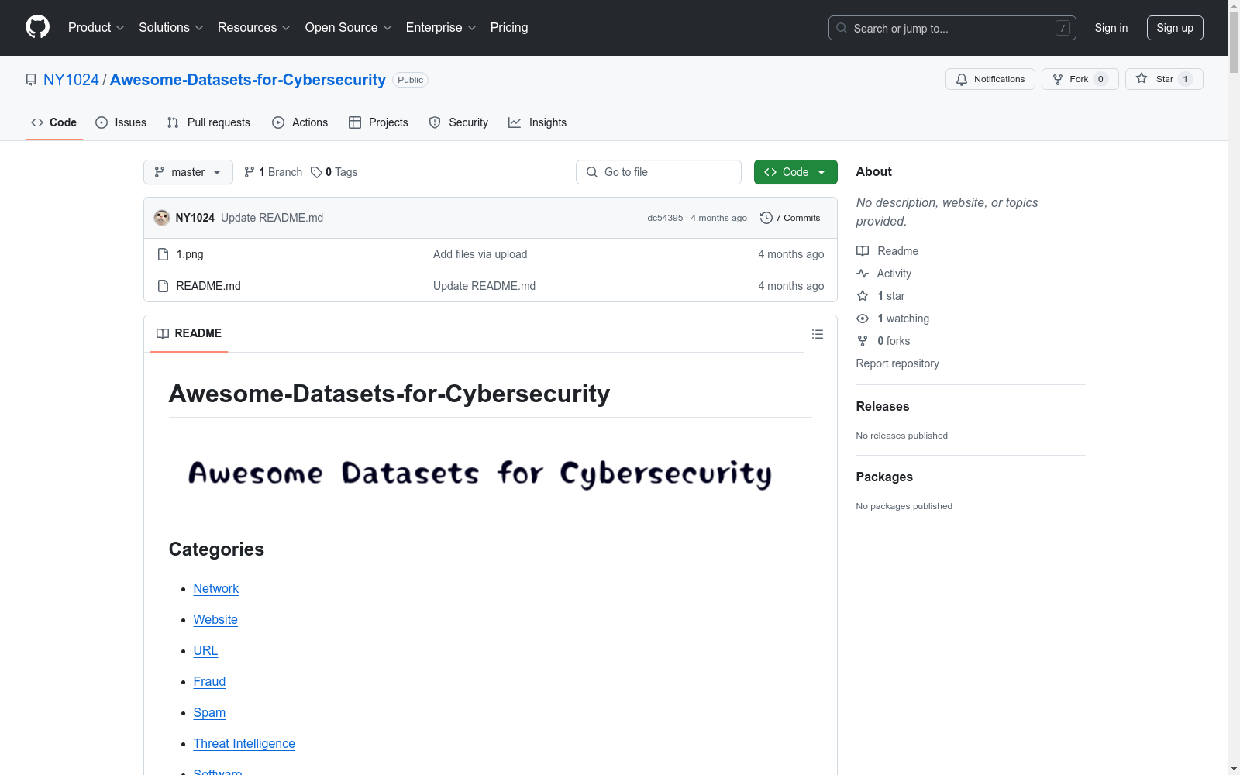Click the Readme book icon in About
1240x775 pixels.
pos(863,251)
